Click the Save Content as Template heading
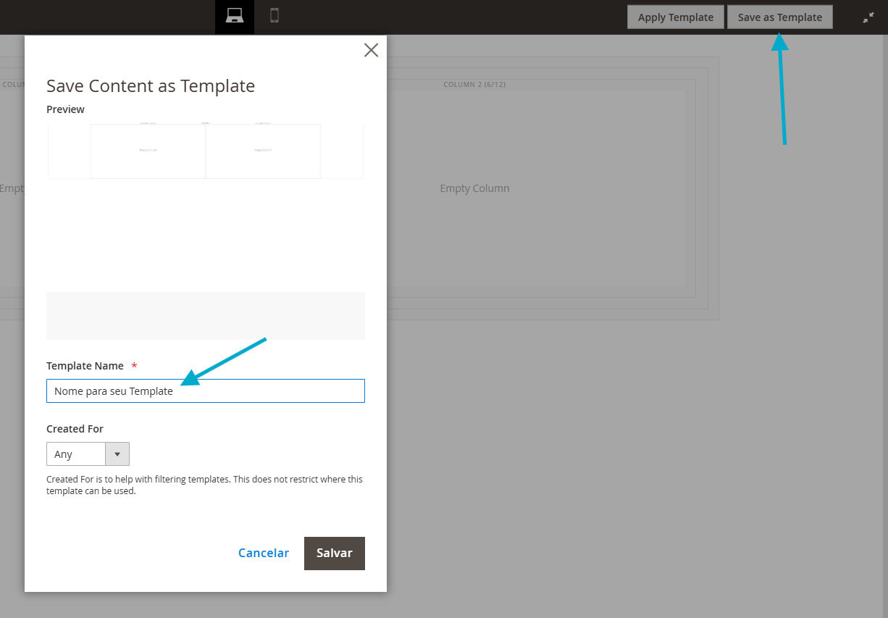Image resolution: width=888 pixels, height=618 pixels. pyautogui.click(x=151, y=86)
